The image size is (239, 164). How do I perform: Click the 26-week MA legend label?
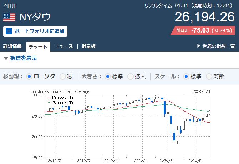[62, 103]
